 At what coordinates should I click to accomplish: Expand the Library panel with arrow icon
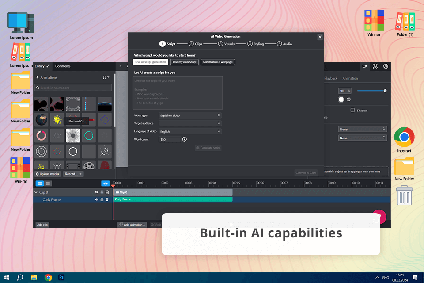coord(48,66)
